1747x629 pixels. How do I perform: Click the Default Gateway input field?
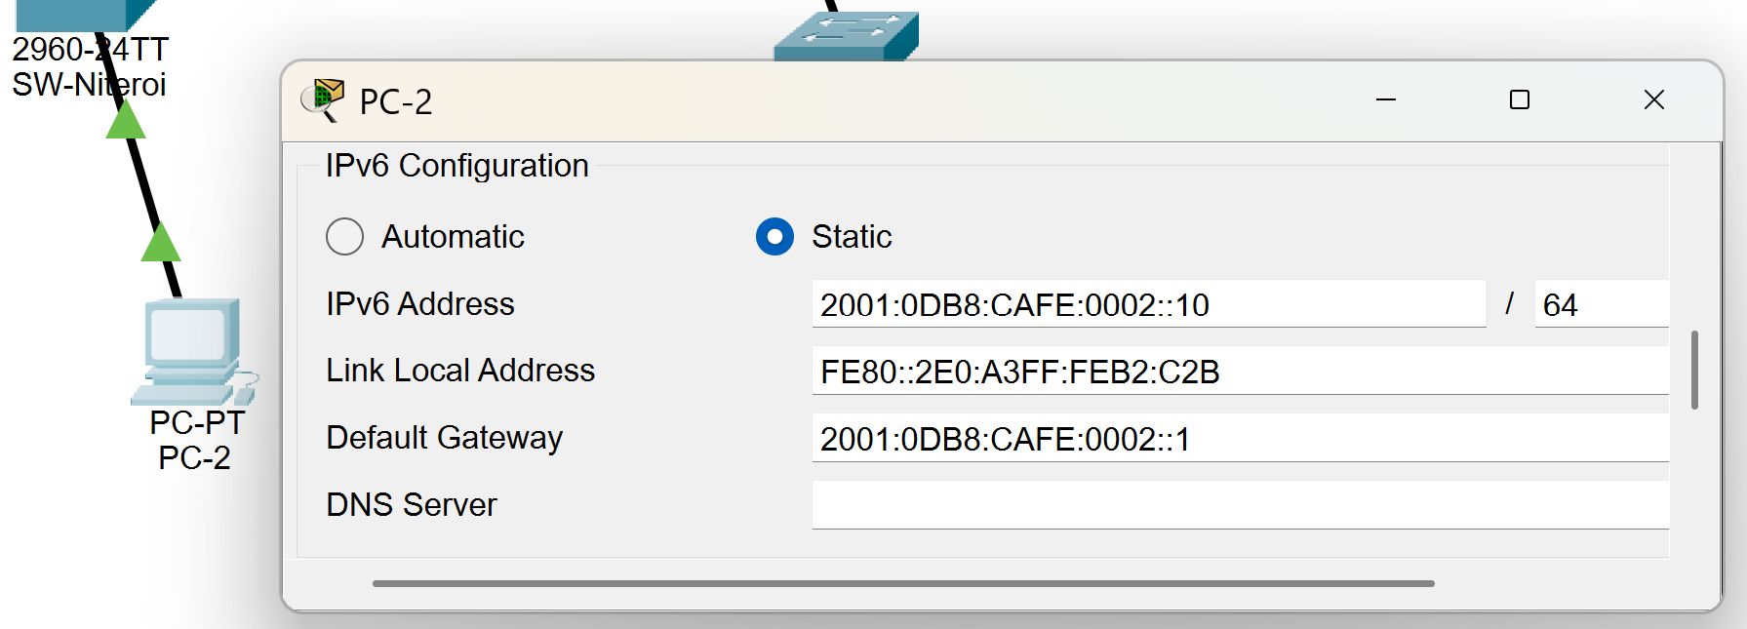click(x=1239, y=439)
